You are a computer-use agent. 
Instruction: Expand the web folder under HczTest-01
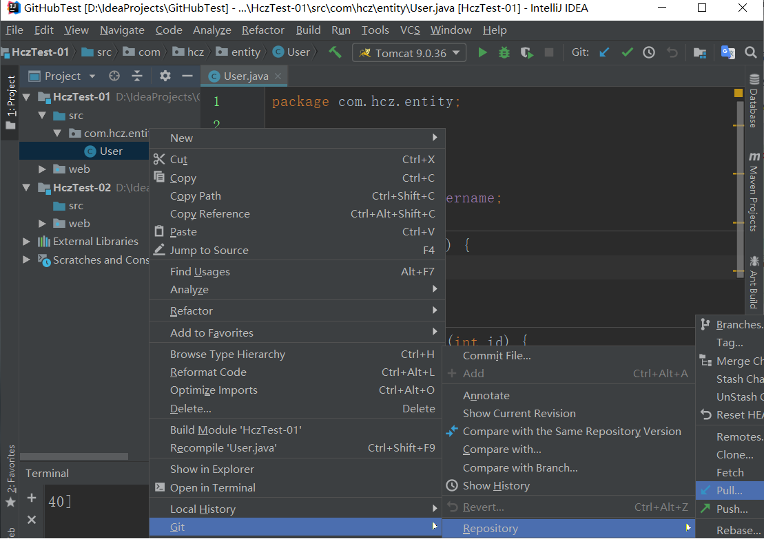tap(43, 169)
